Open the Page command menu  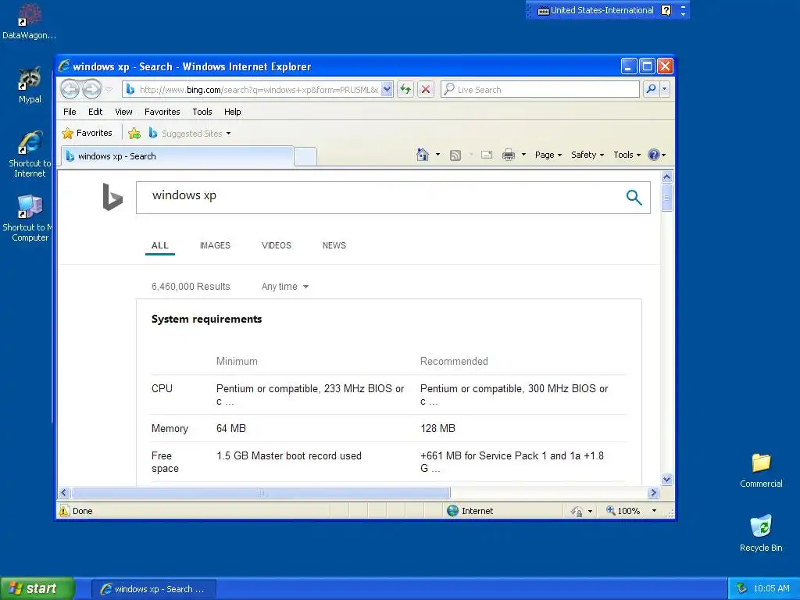(x=548, y=155)
